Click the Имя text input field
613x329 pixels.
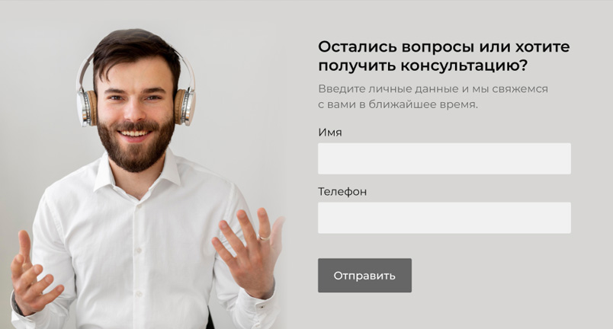[444, 158]
